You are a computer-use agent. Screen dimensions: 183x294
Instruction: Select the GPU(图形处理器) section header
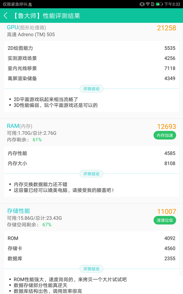click(x=26, y=28)
